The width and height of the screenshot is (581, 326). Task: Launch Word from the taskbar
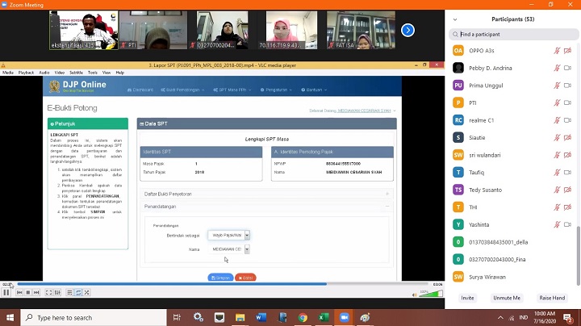261,318
